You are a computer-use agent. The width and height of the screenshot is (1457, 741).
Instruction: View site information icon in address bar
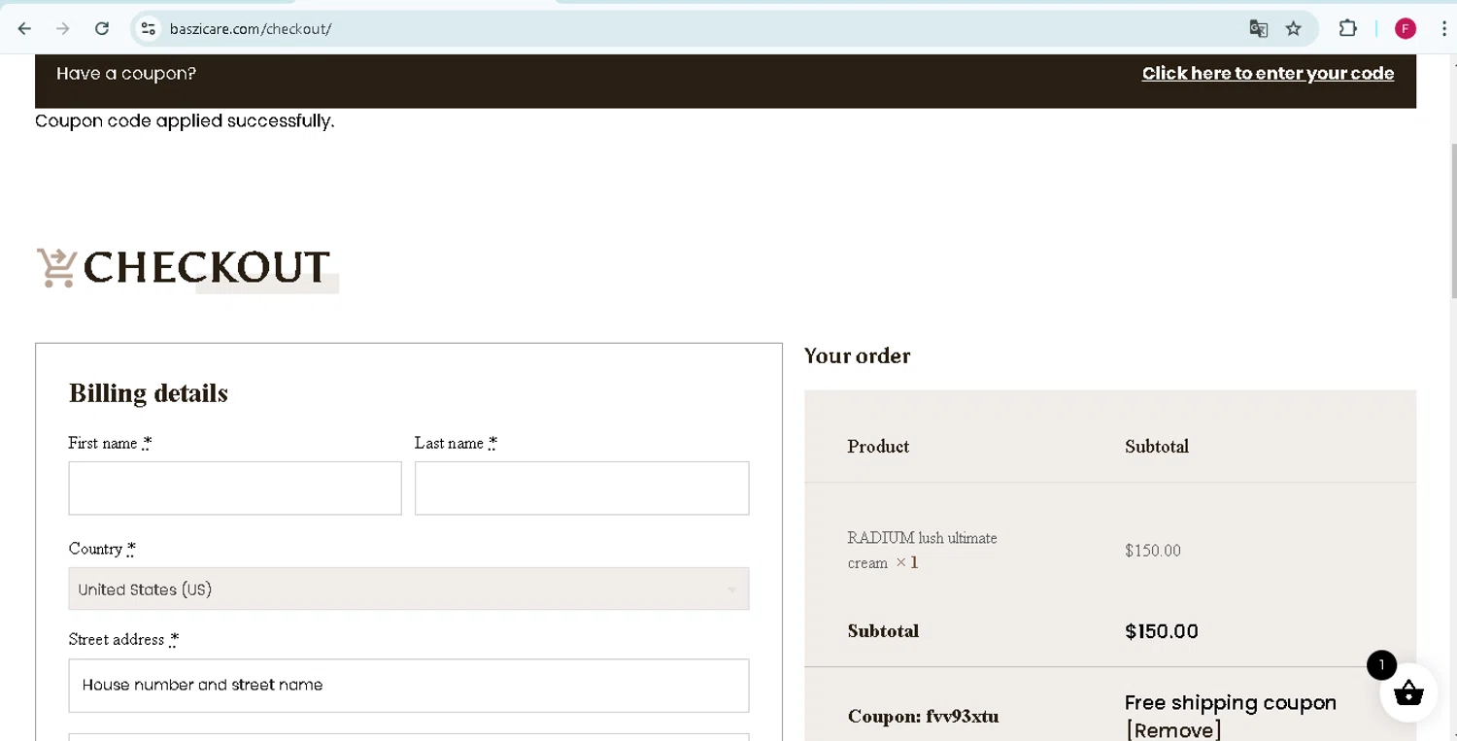tap(148, 29)
